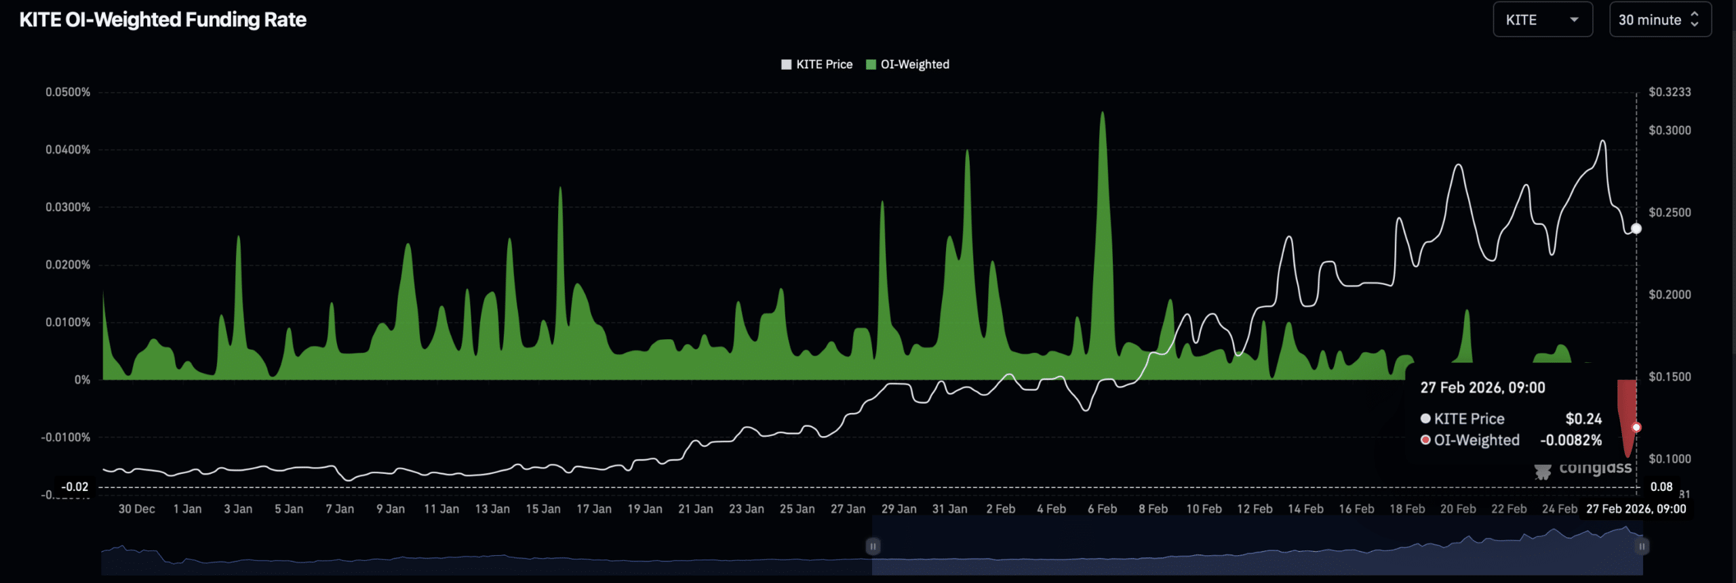Screen dimensions: 1736x583
Task: Click the white KITE Price legend swatch
Action: point(786,64)
